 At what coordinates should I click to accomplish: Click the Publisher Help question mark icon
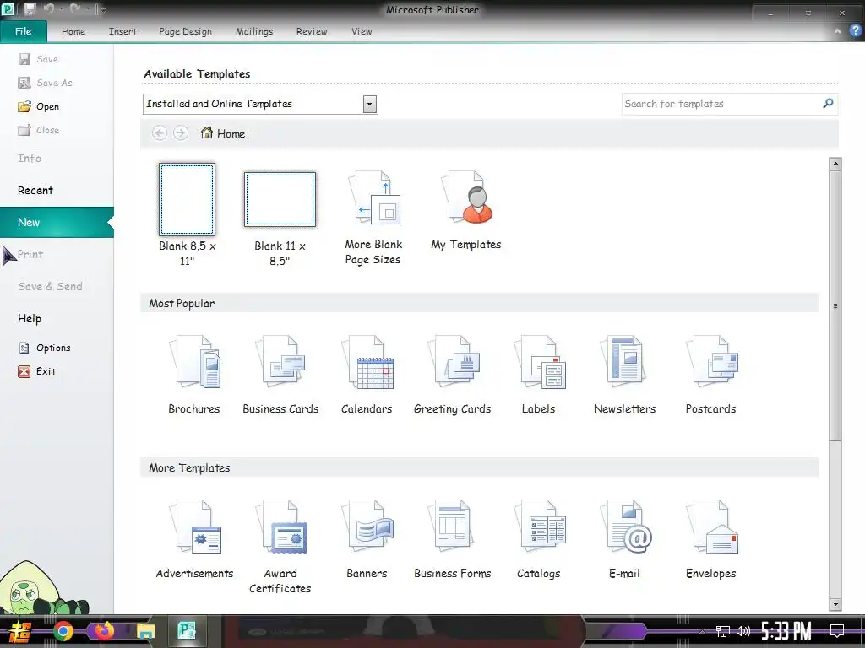[x=855, y=31]
